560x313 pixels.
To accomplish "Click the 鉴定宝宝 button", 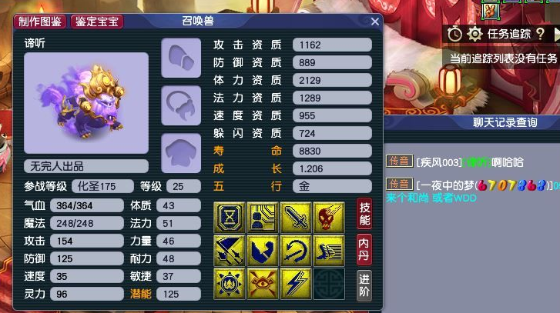I will [x=97, y=22].
